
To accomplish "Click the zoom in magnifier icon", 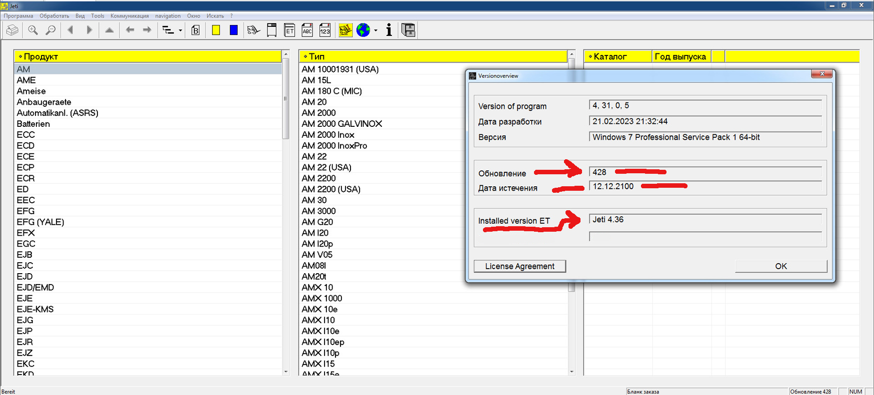I will pyautogui.click(x=33, y=30).
